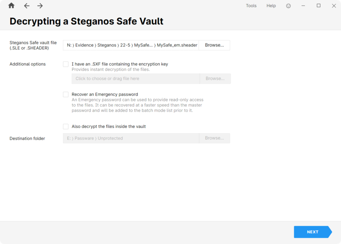The height and width of the screenshot is (244, 341).
Task: Enable the .SXF encryption key checkbox
Action: click(x=66, y=64)
